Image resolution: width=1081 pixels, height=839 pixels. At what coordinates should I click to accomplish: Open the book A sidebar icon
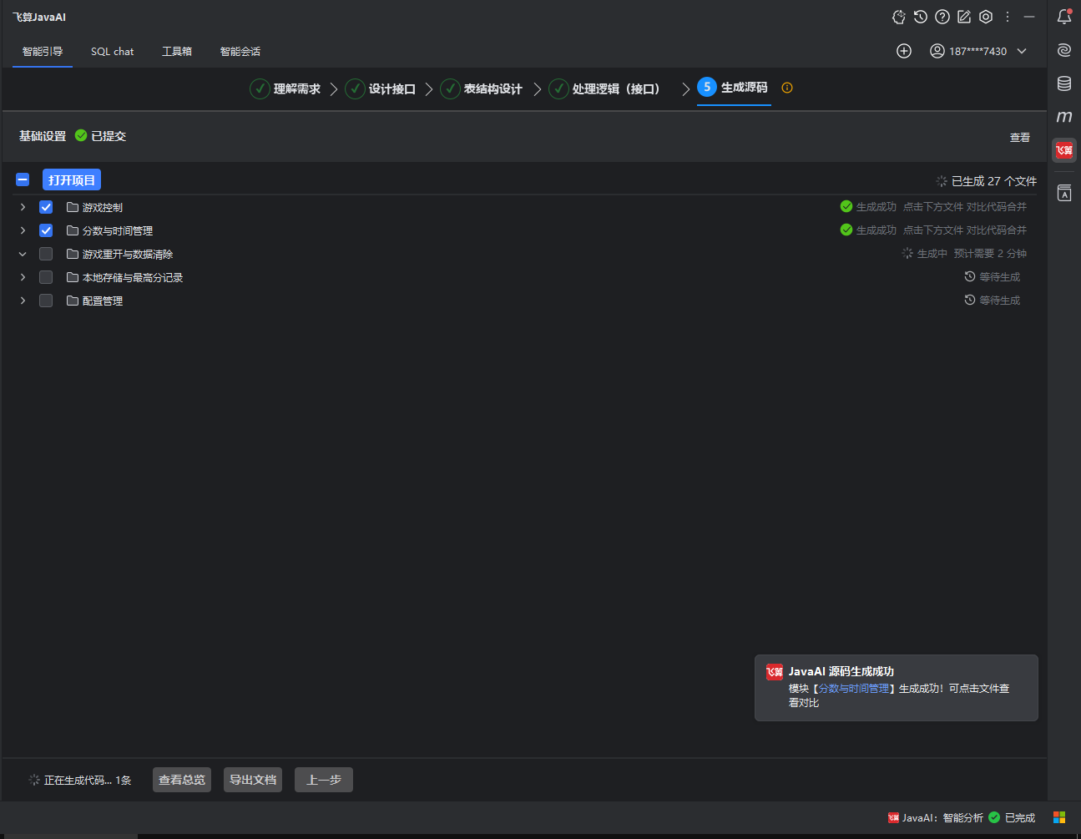pos(1064,193)
